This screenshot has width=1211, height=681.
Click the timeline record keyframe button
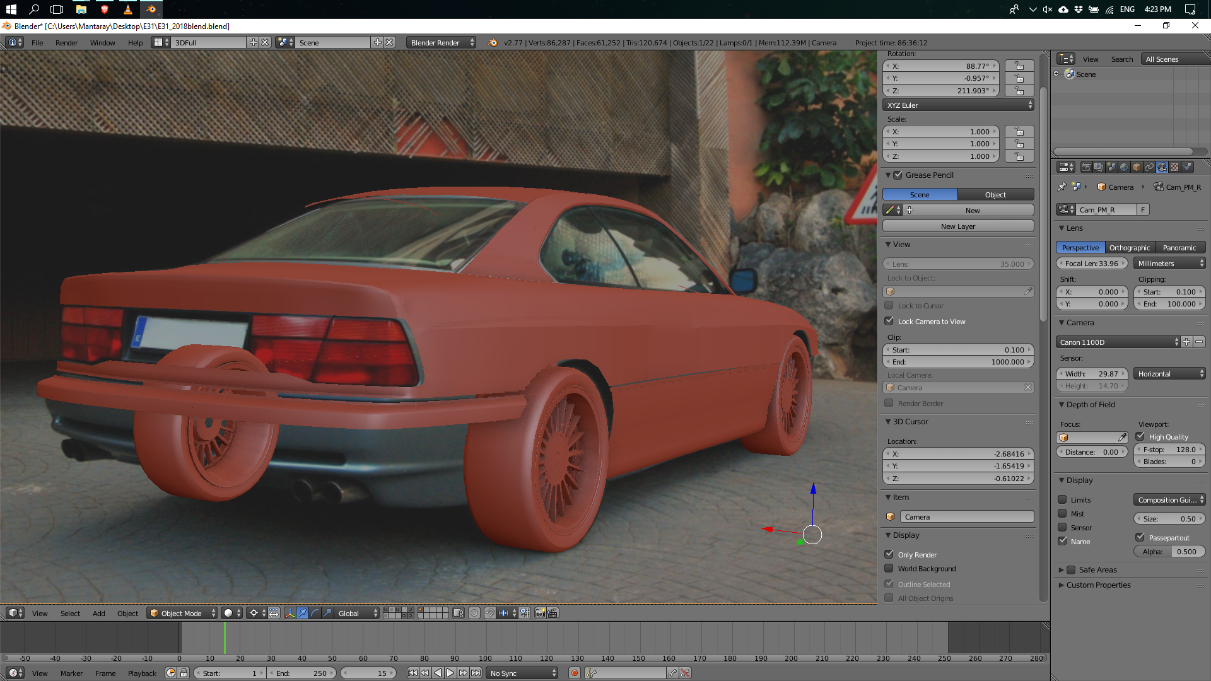(x=575, y=673)
